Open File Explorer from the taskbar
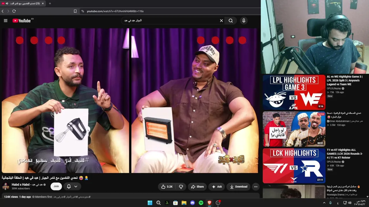The width and height of the screenshot is (369, 207). point(184,203)
